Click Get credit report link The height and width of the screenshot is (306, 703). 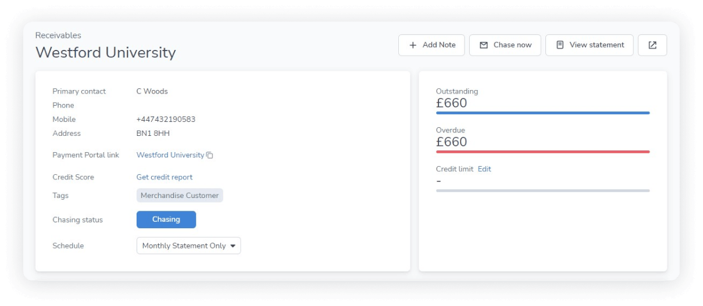165,177
